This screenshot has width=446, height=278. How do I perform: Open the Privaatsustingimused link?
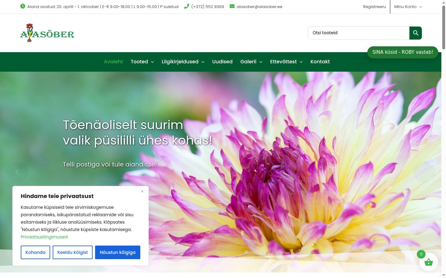[x=44, y=237]
